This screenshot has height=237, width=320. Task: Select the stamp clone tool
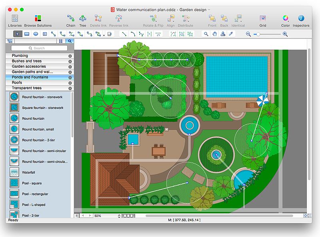(x=223, y=34)
